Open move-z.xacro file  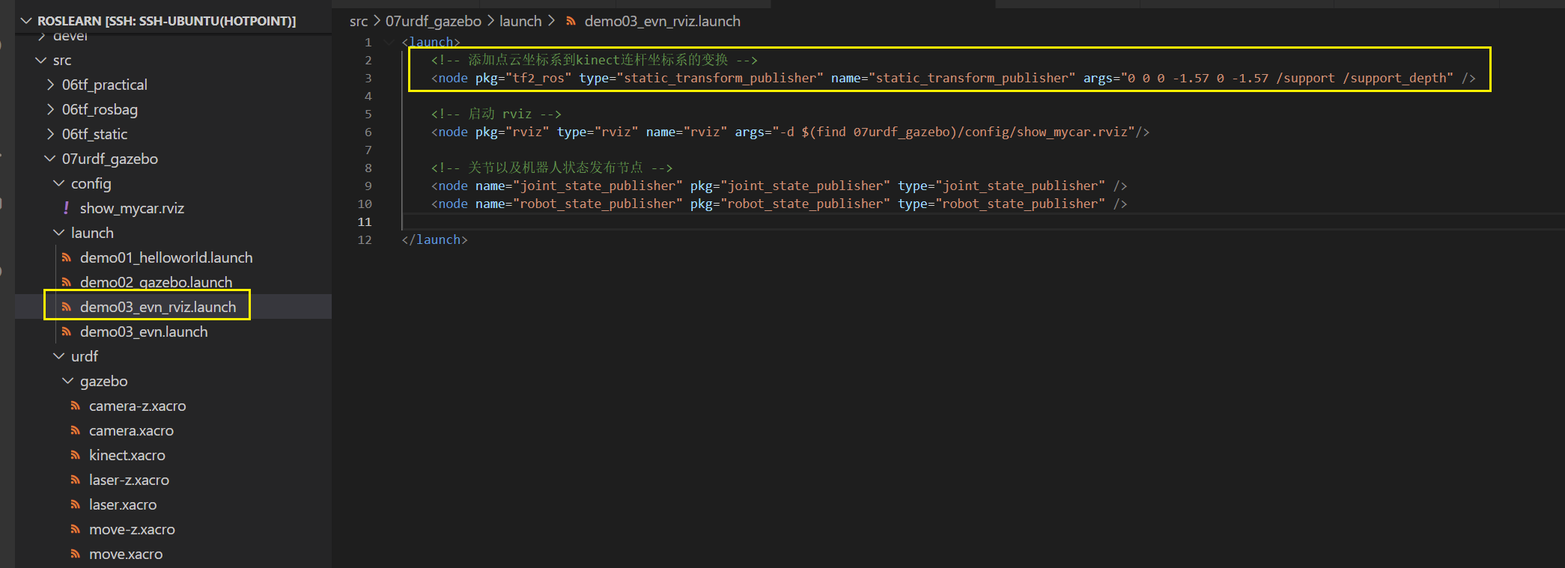[x=132, y=529]
